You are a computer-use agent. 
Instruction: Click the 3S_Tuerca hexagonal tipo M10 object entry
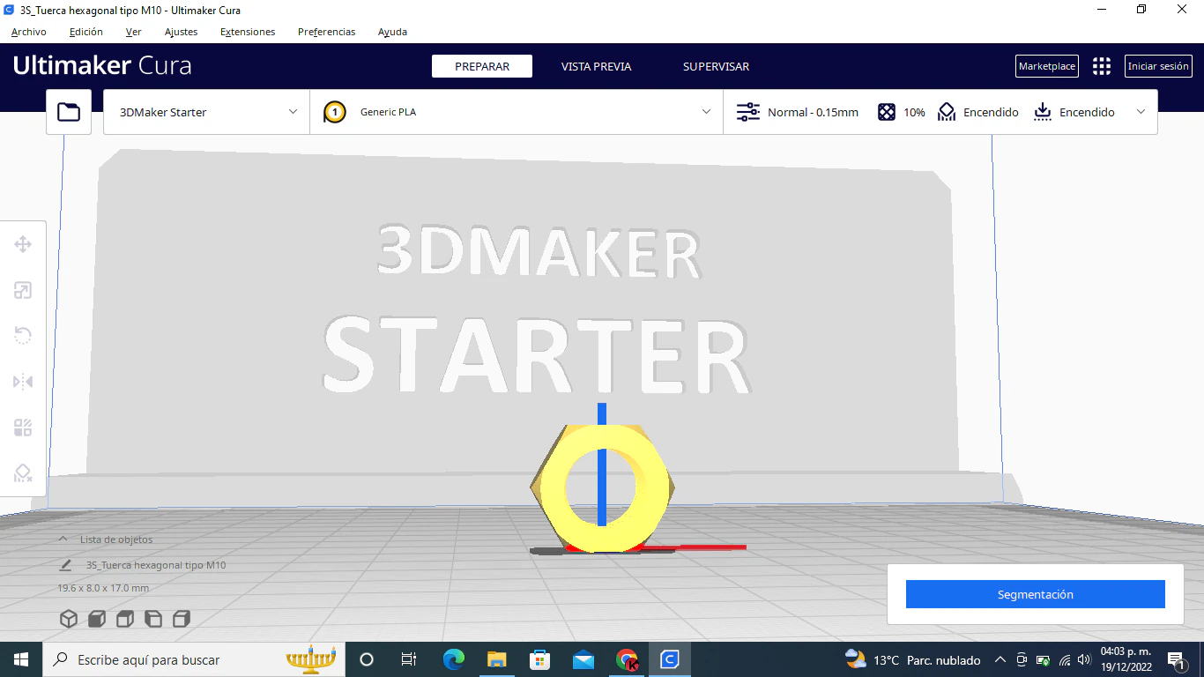156,565
